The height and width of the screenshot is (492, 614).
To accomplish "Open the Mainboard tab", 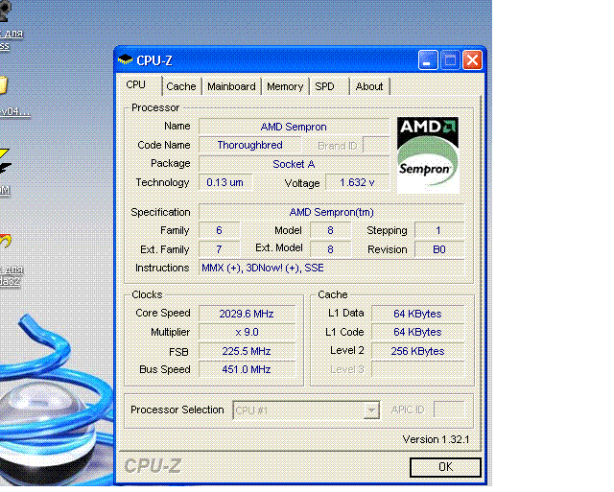I will click(x=231, y=86).
